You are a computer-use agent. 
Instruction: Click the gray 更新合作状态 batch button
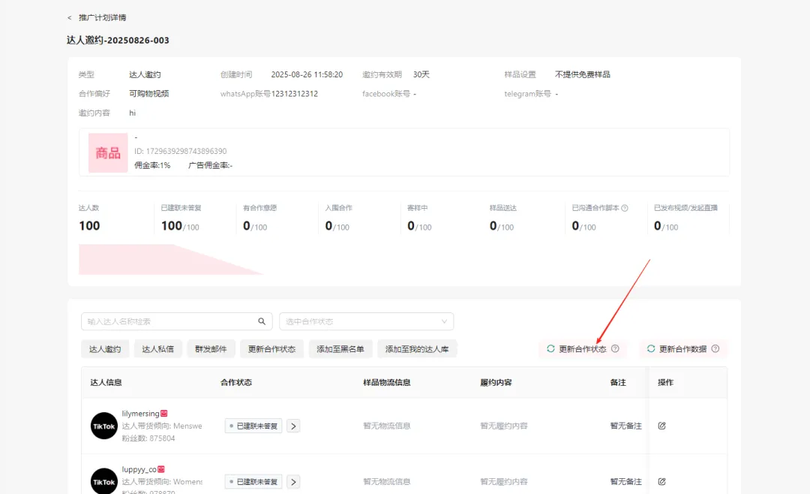click(x=271, y=349)
